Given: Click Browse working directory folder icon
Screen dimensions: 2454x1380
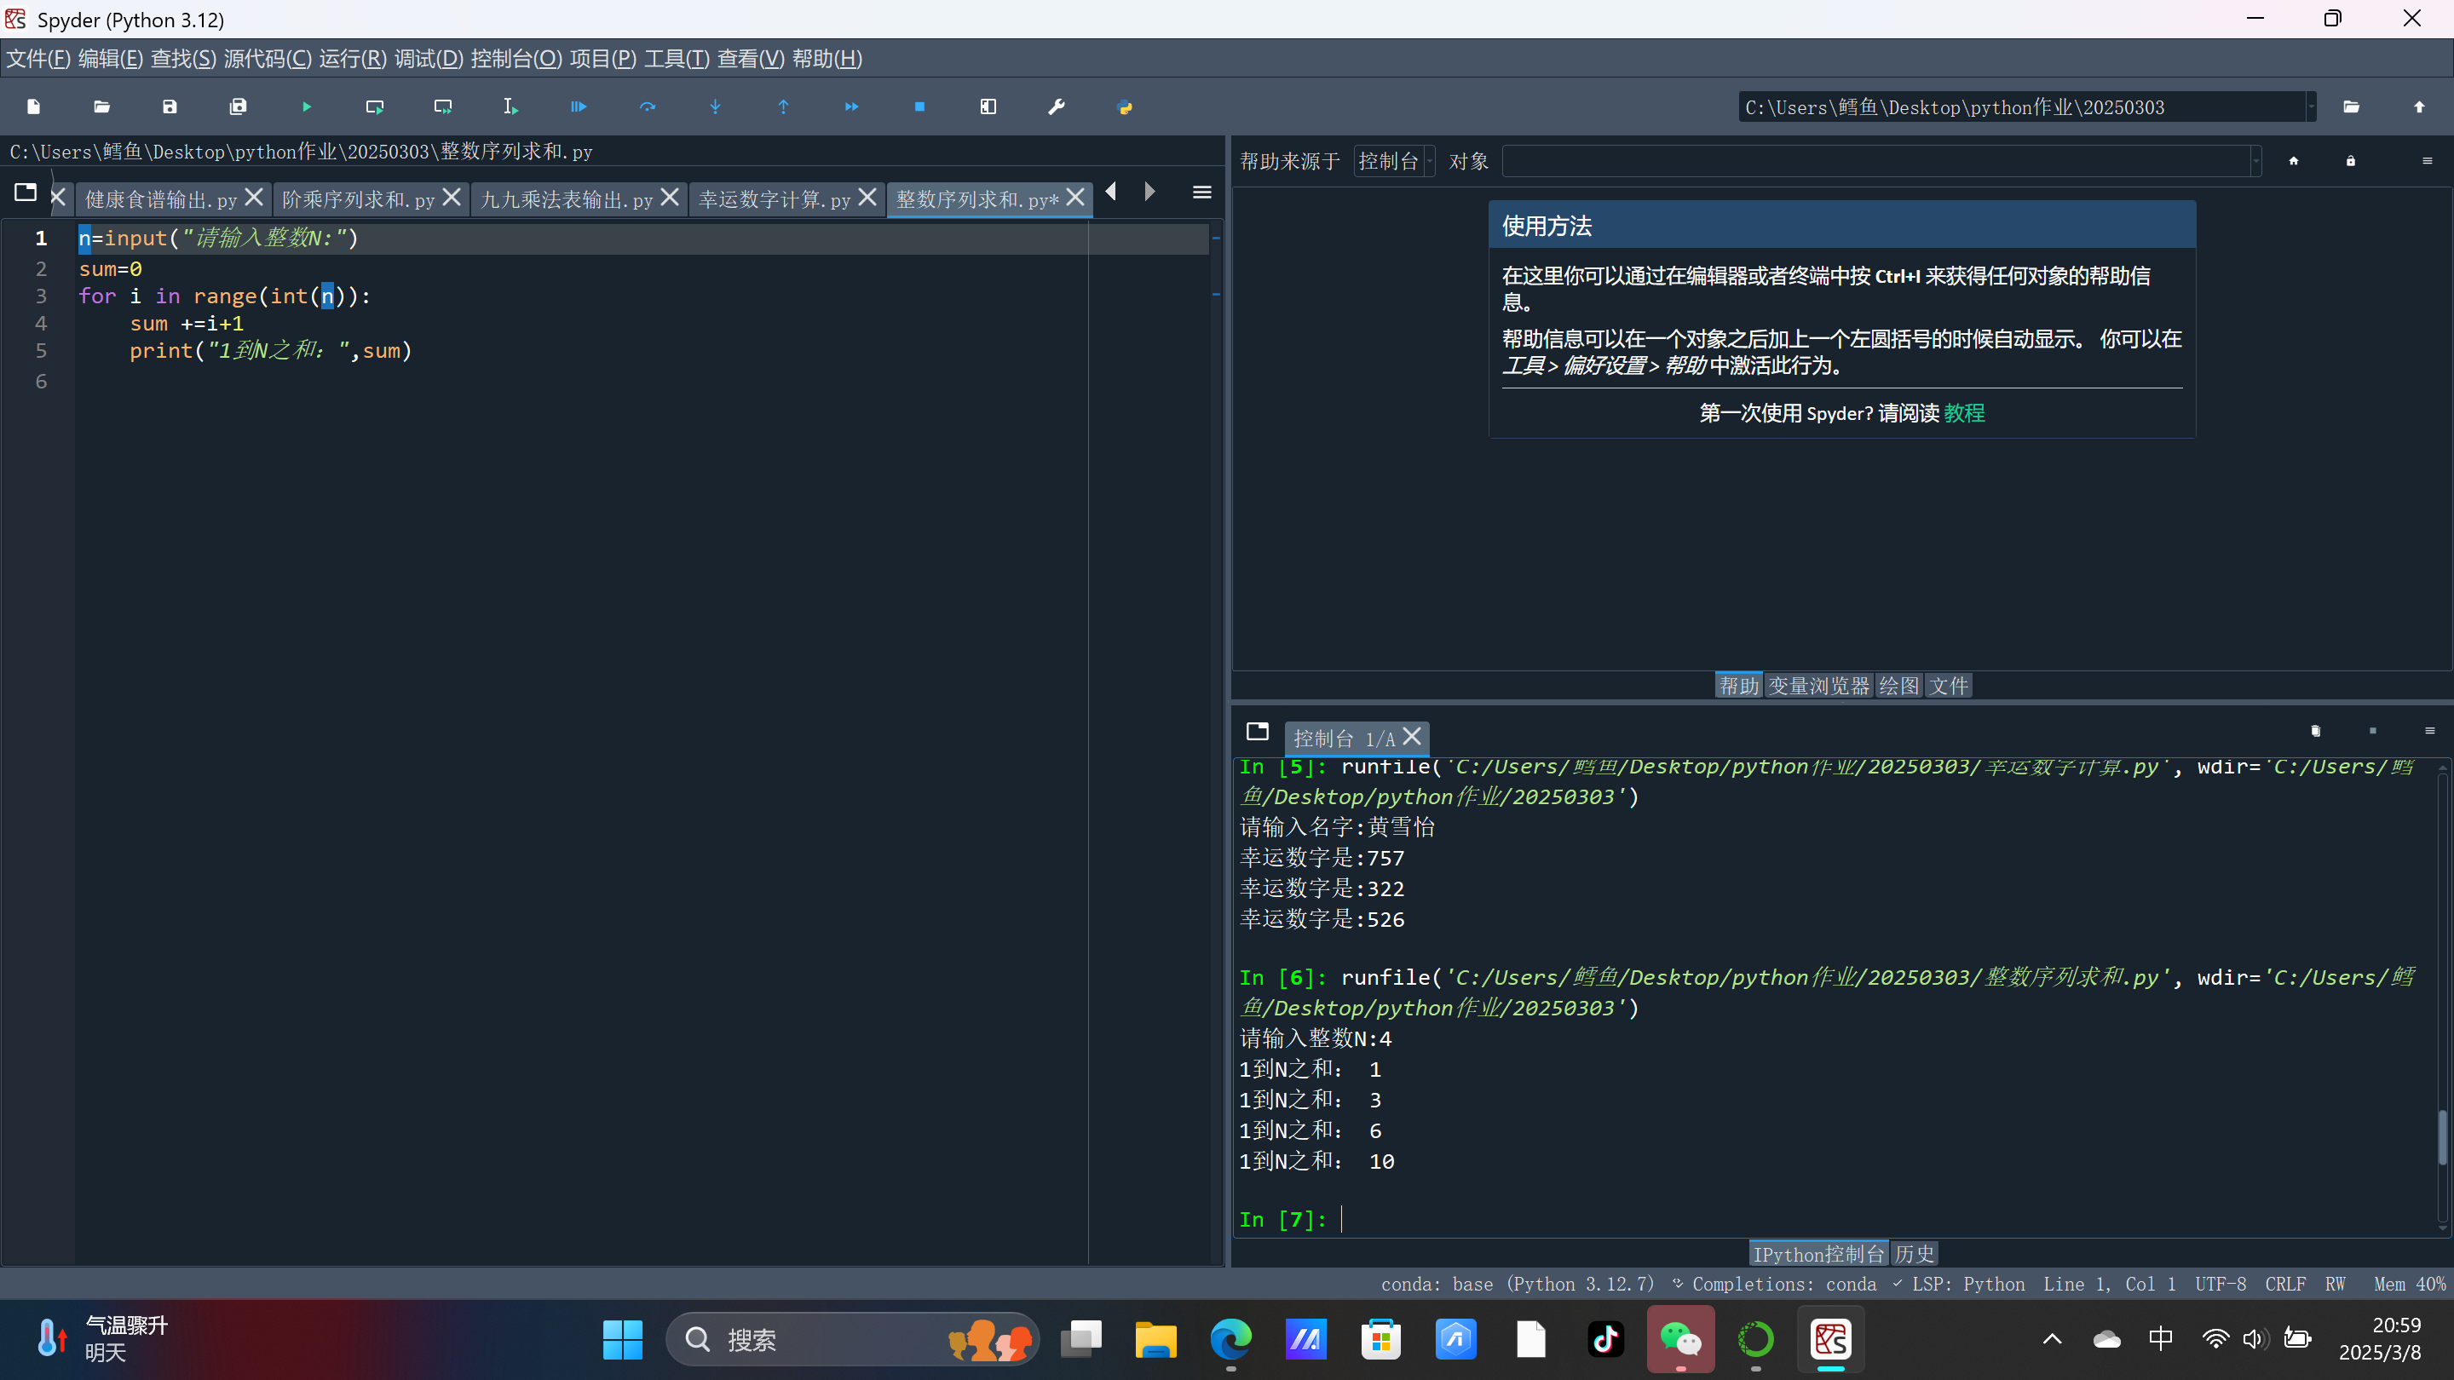Looking at the screenshot, I should coord(2351,106).
